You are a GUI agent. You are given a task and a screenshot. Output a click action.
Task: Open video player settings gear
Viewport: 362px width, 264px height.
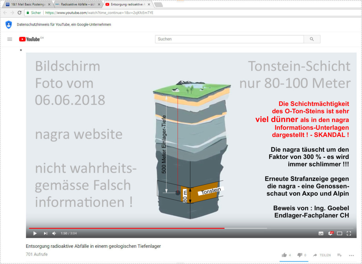331,233
